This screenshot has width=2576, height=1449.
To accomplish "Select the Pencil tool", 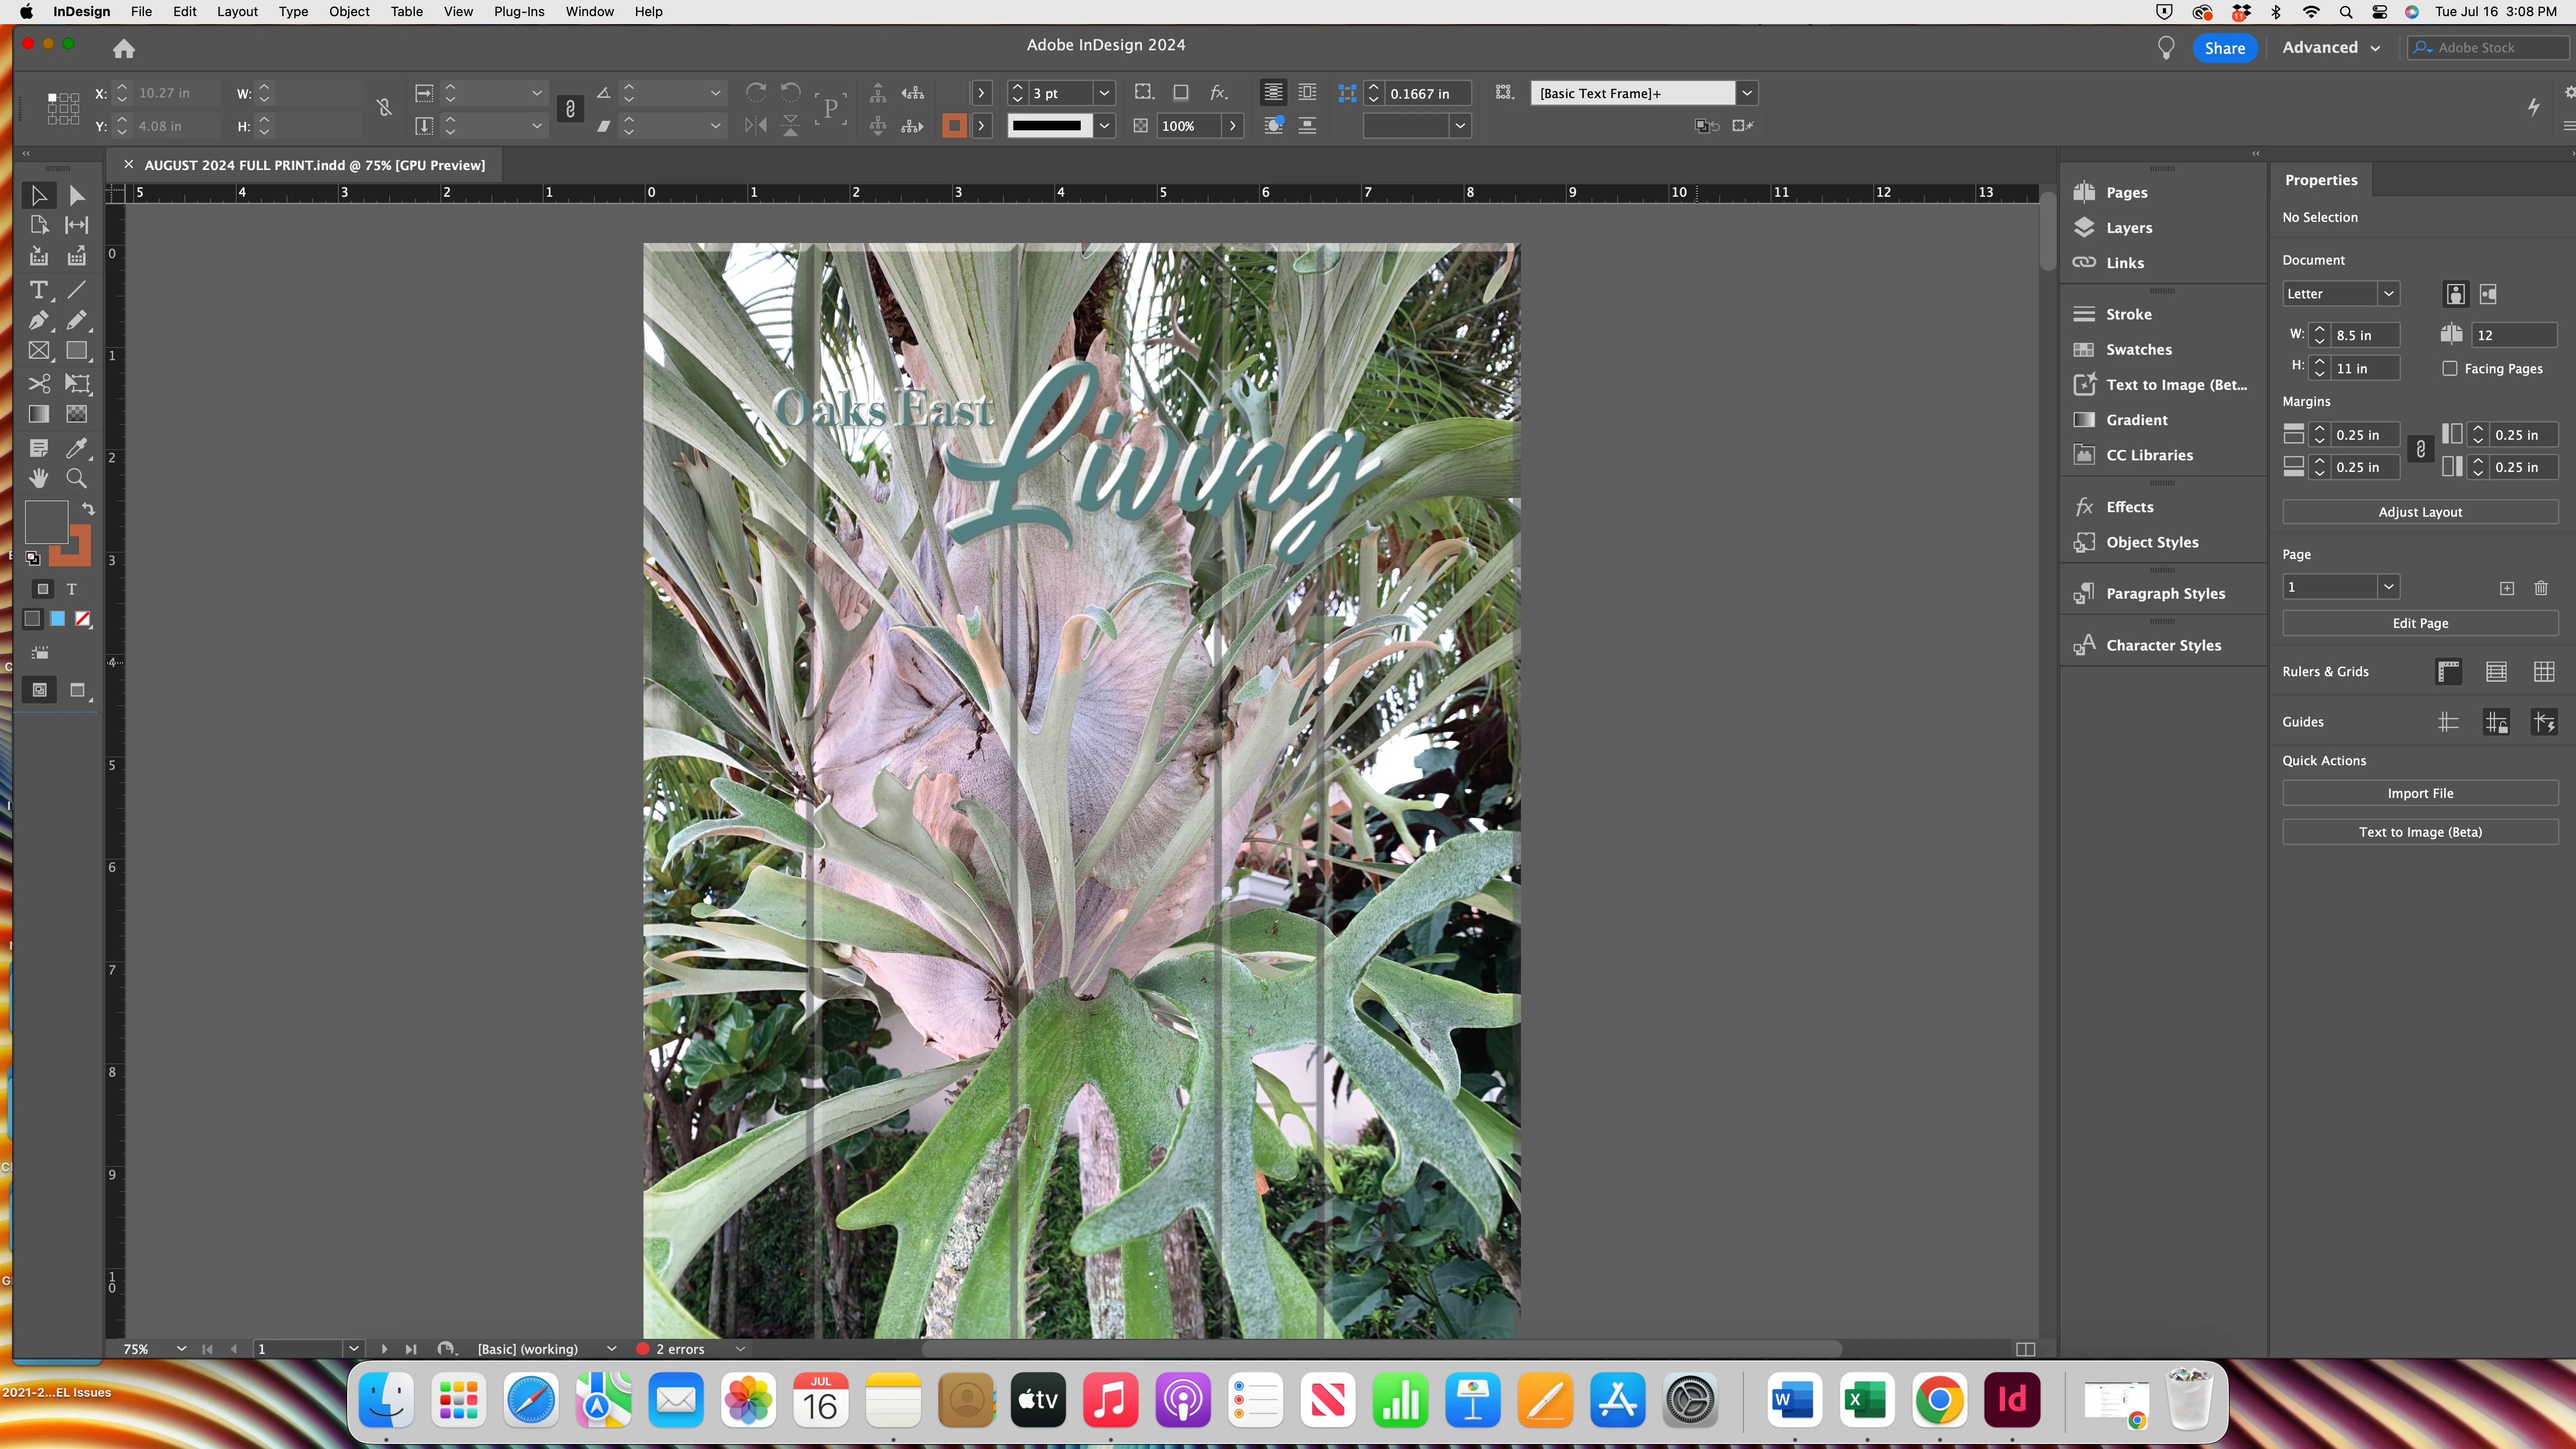I will [77, 321].
